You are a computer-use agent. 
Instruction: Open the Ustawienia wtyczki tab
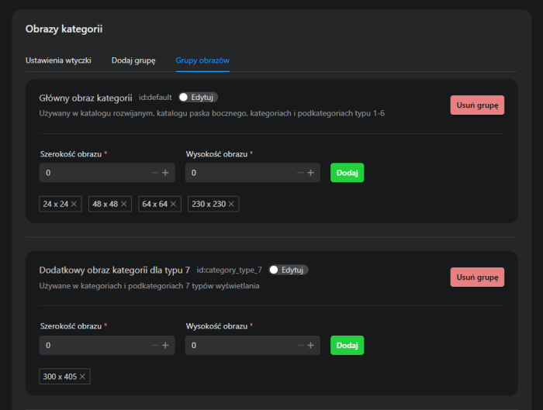coord(59,60)
